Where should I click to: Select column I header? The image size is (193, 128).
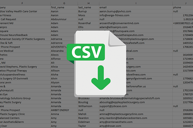point(136,3)
